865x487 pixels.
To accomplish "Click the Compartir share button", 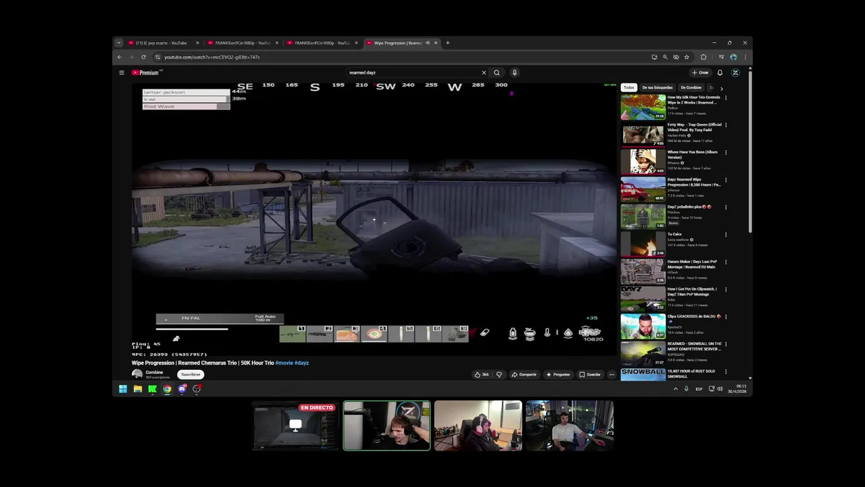I will pos(524,374).
